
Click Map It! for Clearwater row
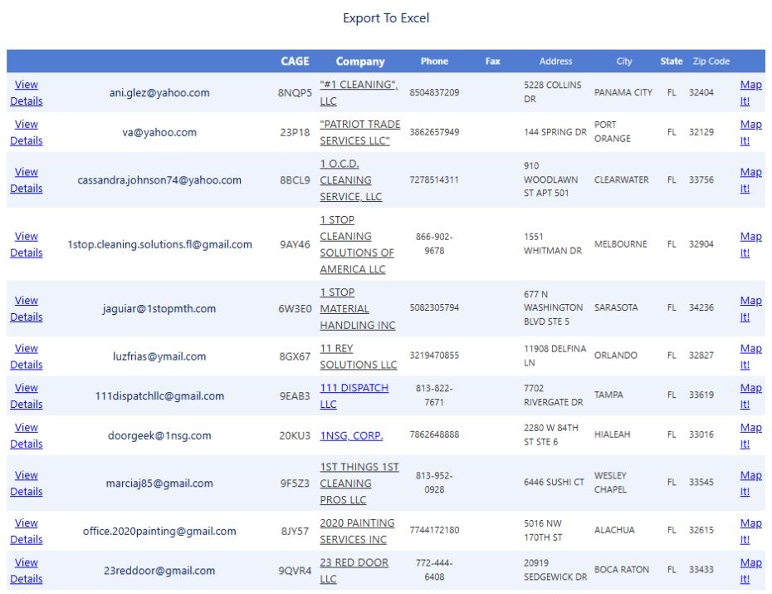click(x=750, y=180)
